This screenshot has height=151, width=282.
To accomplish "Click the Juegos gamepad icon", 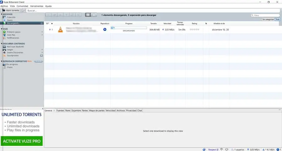I will coord(4,49).
